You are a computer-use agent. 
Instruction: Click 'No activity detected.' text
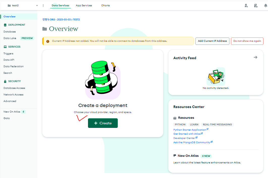tap(216, 88)
